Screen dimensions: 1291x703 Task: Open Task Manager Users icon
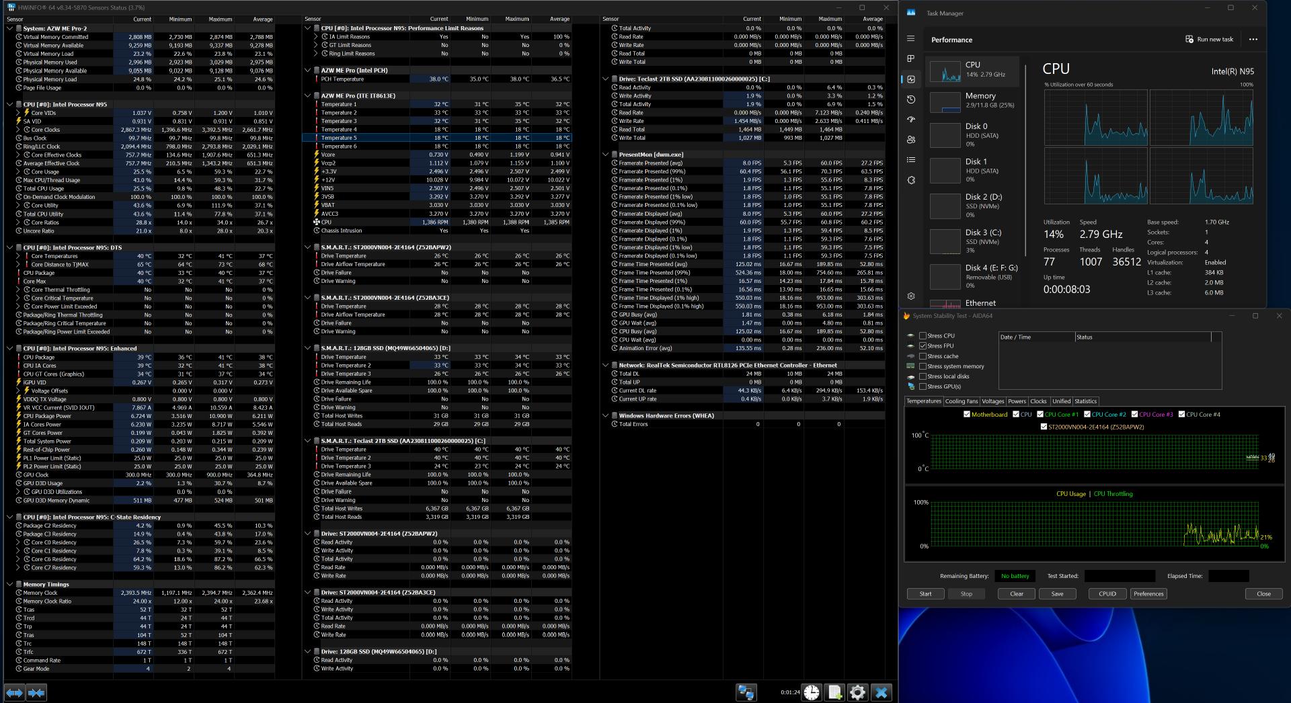(x=910, y=140)
